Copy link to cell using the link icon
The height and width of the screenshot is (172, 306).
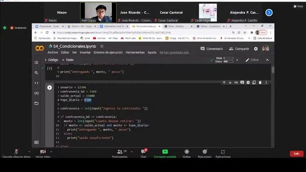(236, 83)
